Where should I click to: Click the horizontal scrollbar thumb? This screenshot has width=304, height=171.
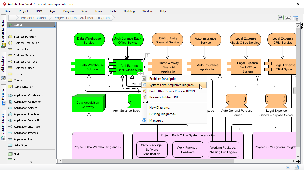tap(148, 161)
